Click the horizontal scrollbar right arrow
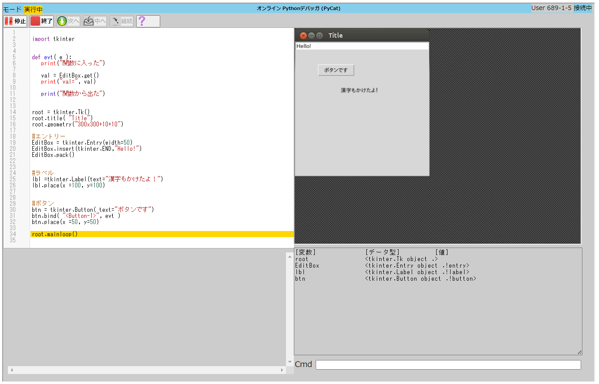Viewport: 599px width, 384px height. pos(282,370)
